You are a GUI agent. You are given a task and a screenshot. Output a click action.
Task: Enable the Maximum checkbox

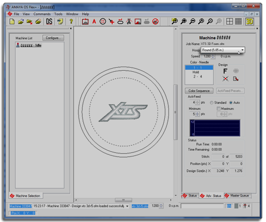click(x=218, y=108)
